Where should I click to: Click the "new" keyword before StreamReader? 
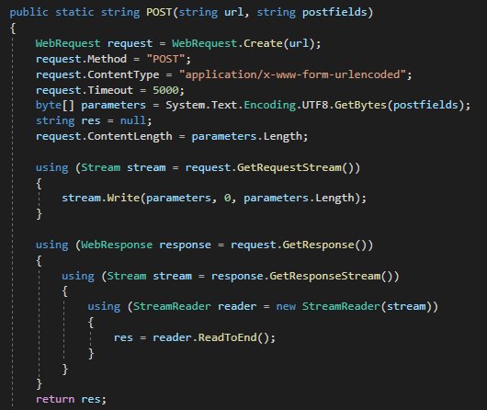tap(286, 307)
